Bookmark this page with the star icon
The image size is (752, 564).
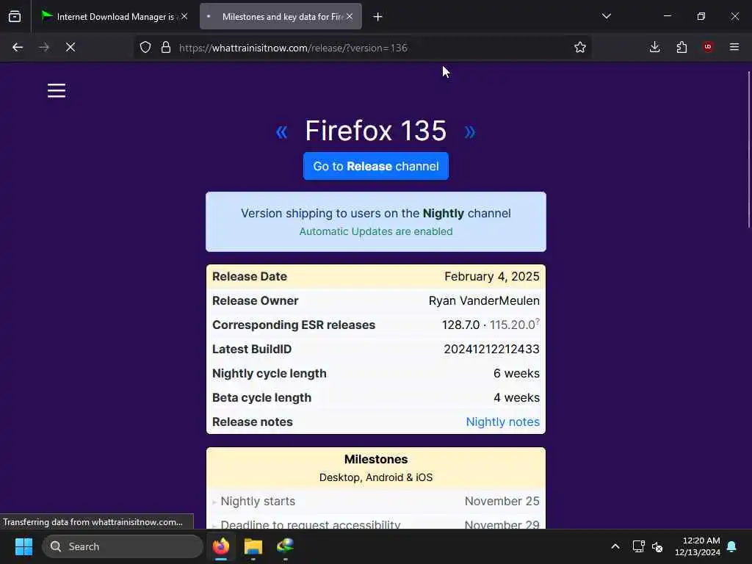(580, 47)
